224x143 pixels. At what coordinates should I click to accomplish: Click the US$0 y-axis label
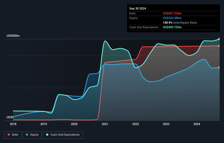[x=10, y=117]
